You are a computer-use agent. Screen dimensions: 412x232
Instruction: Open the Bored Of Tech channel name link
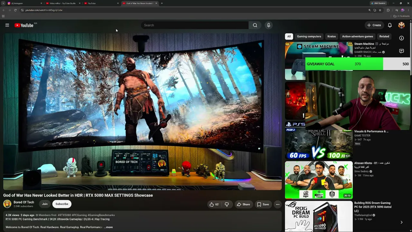pyautogui.click(x=24, y=202)
